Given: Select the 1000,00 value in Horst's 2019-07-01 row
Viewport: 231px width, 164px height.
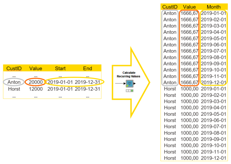Looking at the screenshot, I should (x=189, y=127).
